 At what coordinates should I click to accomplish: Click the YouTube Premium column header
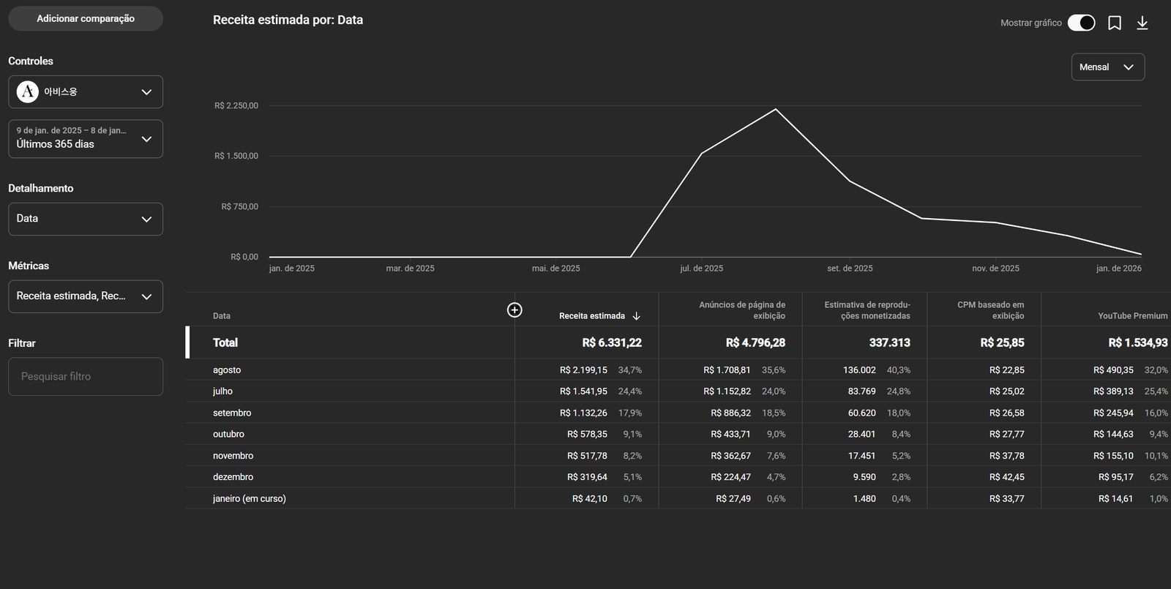pyautogui.click(x=1131, y=316)
